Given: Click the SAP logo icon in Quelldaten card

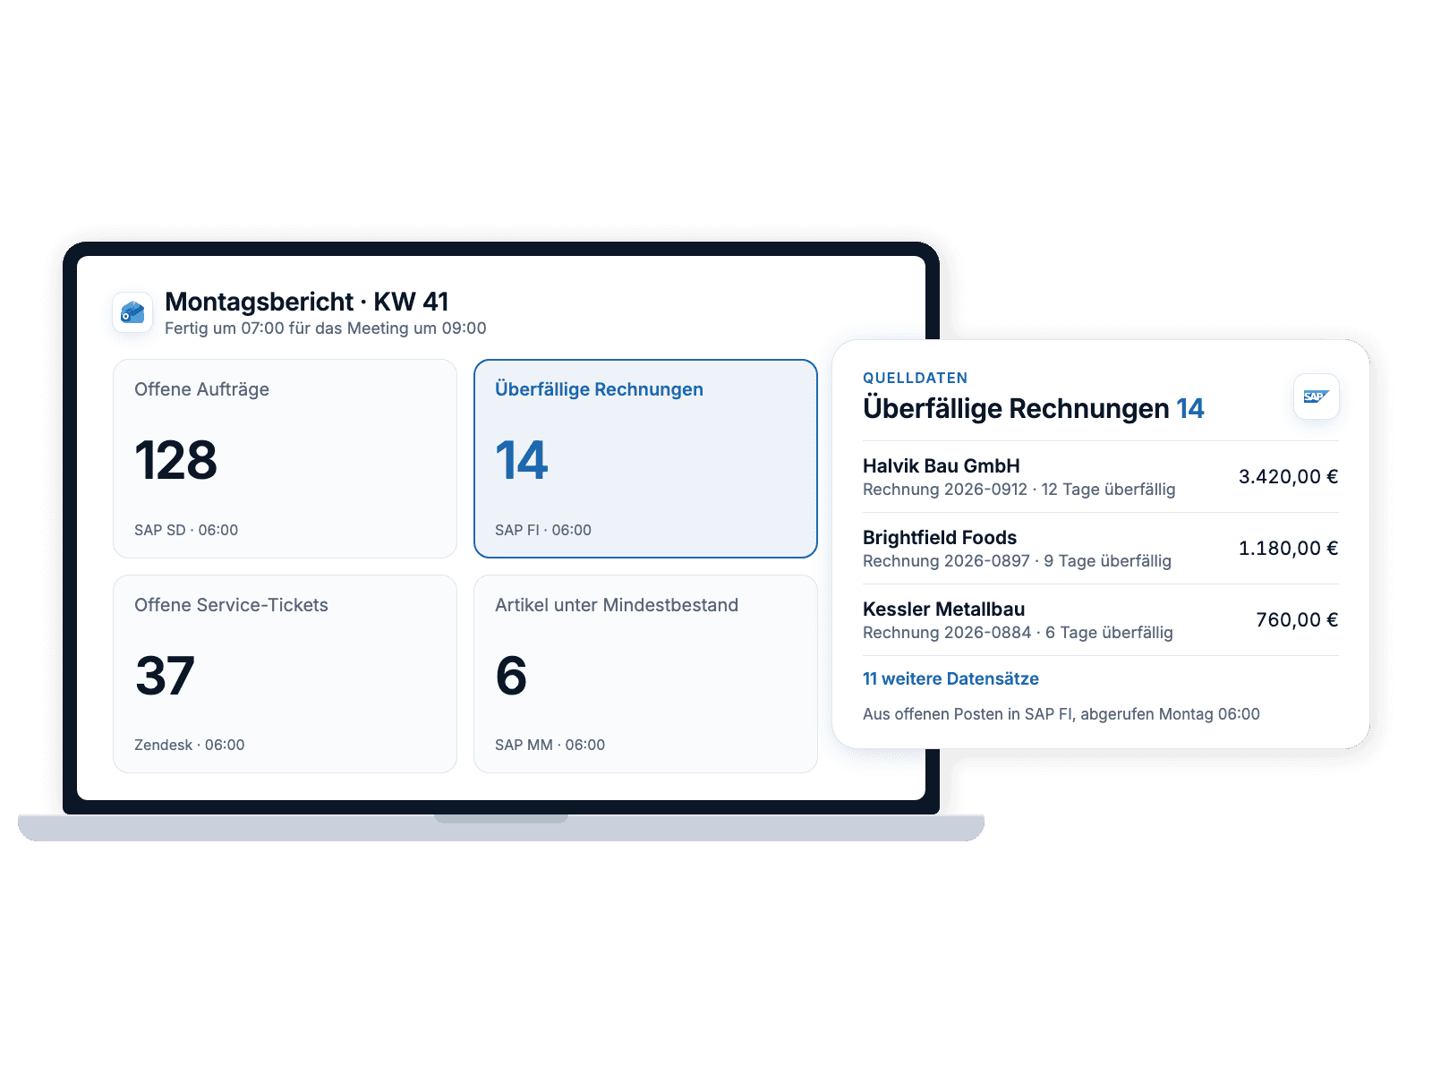Looking at the screenshot, I should click(1316, 396).
